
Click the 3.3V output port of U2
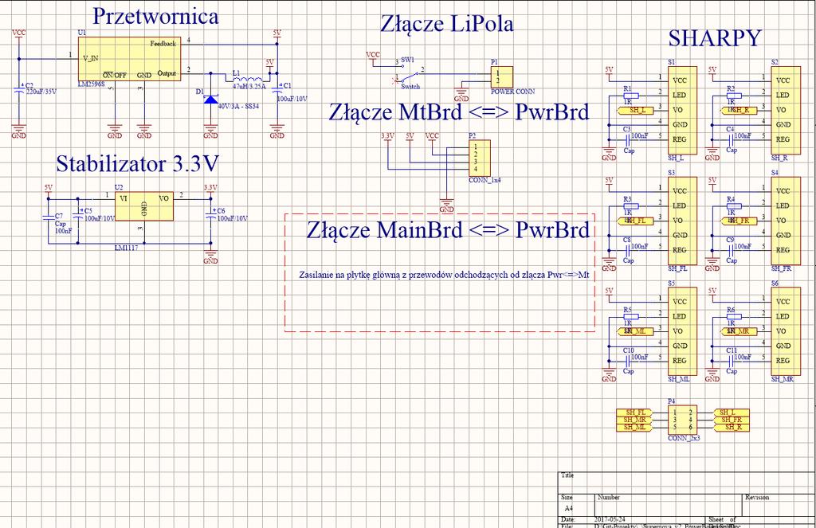210,190
